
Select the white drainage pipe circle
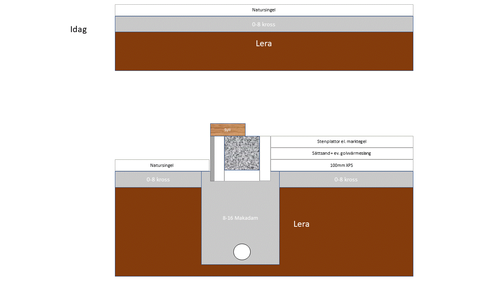pyautogui.click(x=242, y=252)
